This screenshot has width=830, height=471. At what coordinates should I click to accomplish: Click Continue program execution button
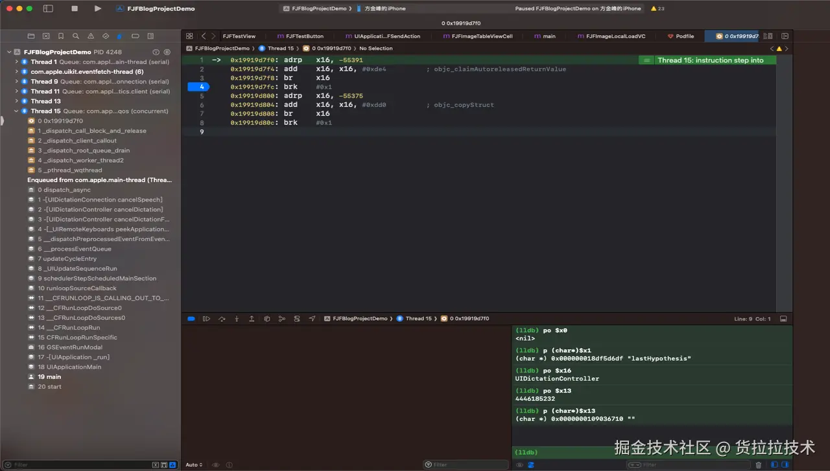tap(207, 319)
